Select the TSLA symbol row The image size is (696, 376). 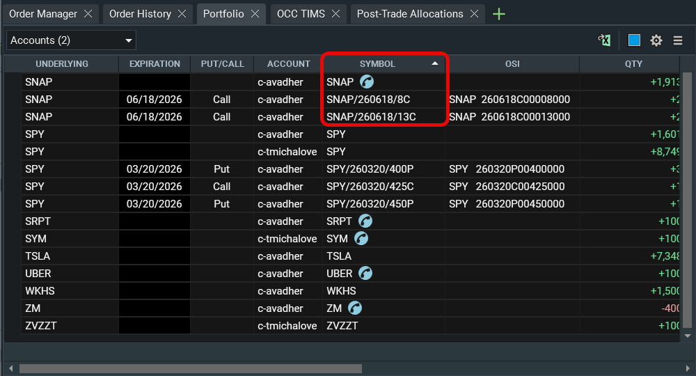(x=339, y=256)
